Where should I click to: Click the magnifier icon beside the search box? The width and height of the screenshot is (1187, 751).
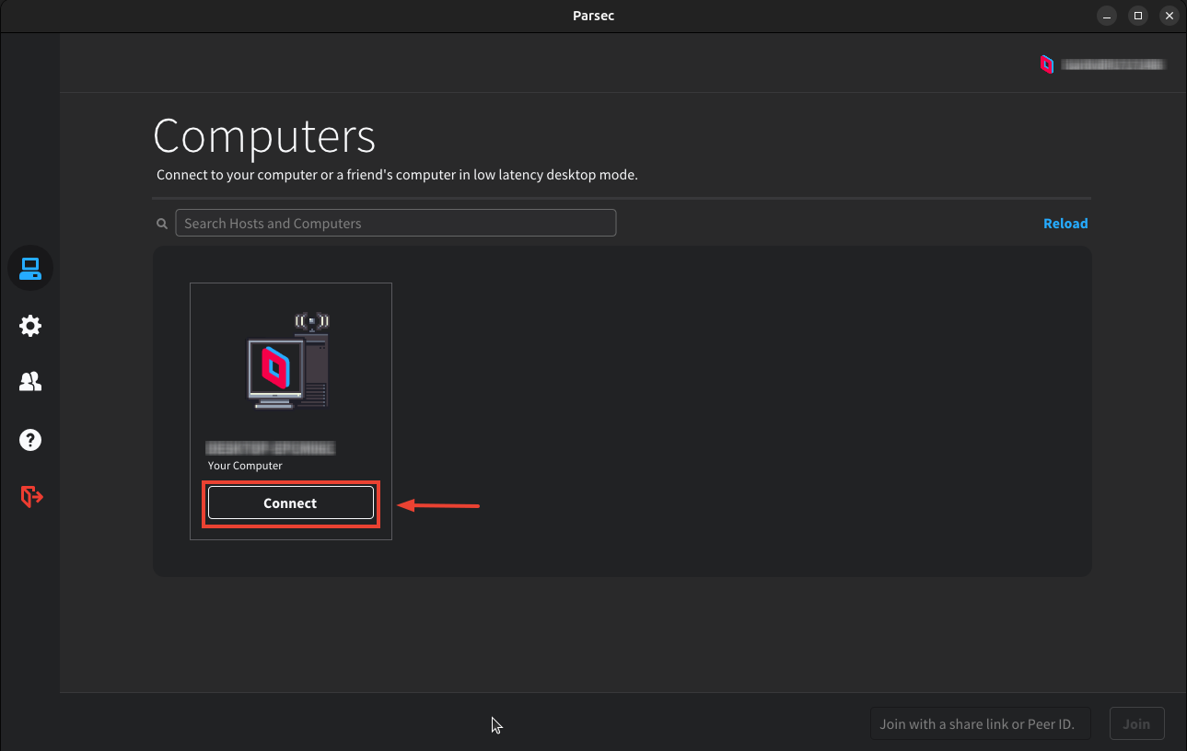[162, 224]
